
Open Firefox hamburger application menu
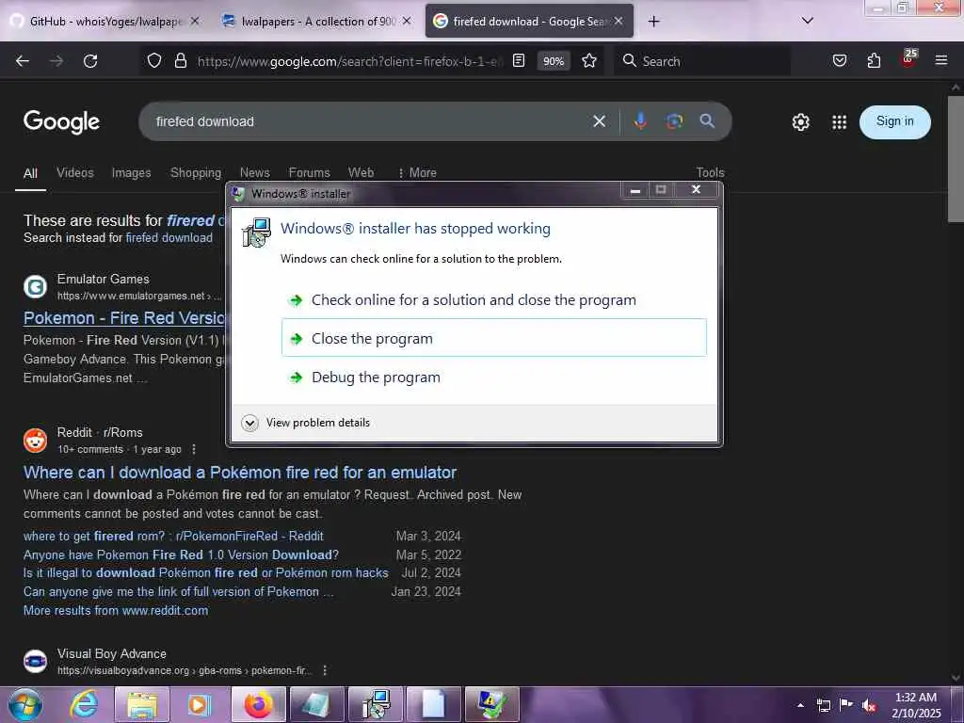click(x=941, y=60)
